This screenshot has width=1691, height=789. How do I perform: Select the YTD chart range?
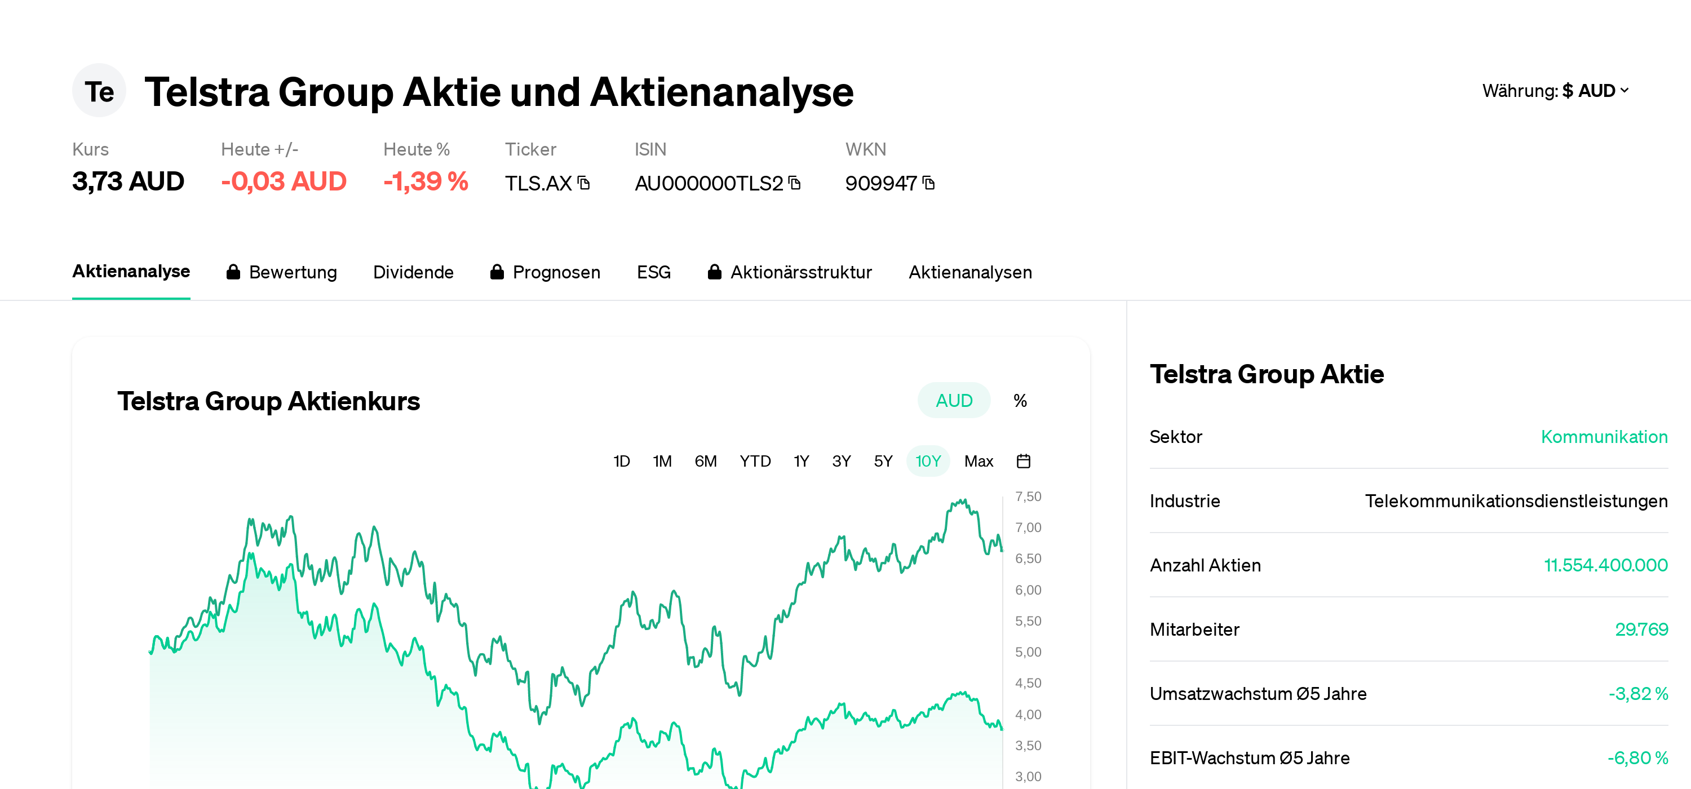click(755, 461)
